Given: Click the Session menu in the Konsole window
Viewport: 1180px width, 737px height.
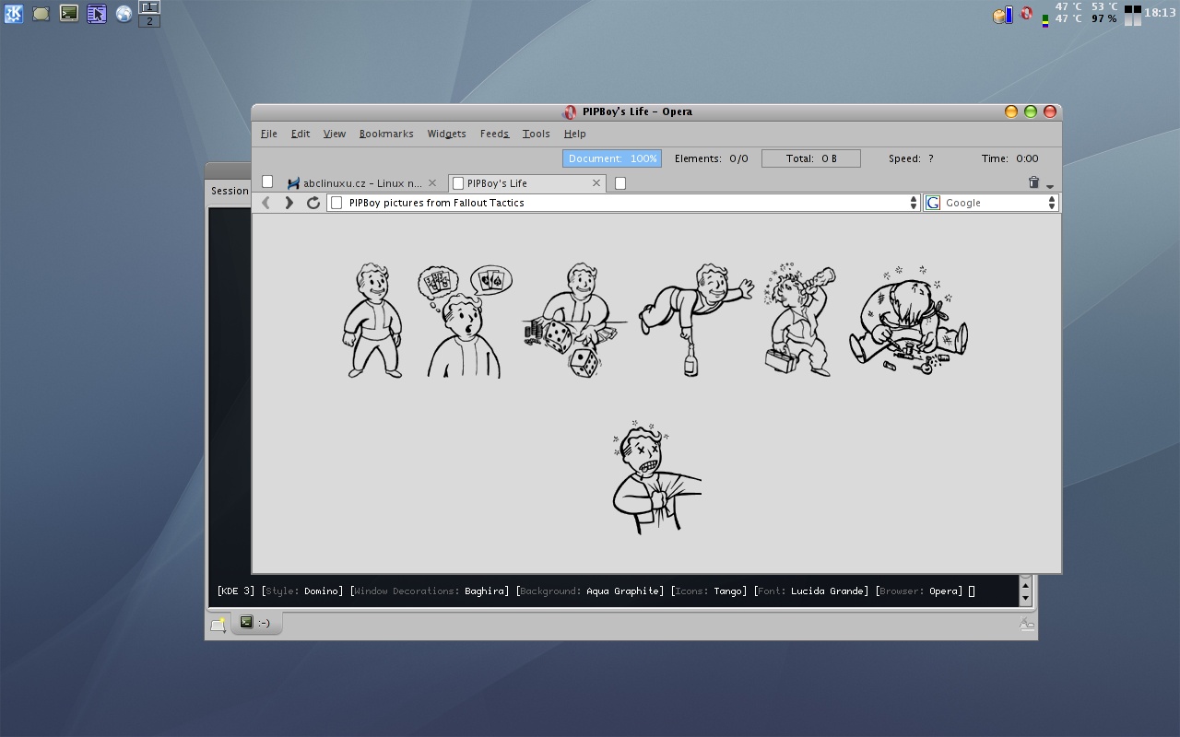Looking at the screenshot, I should 230,191.
